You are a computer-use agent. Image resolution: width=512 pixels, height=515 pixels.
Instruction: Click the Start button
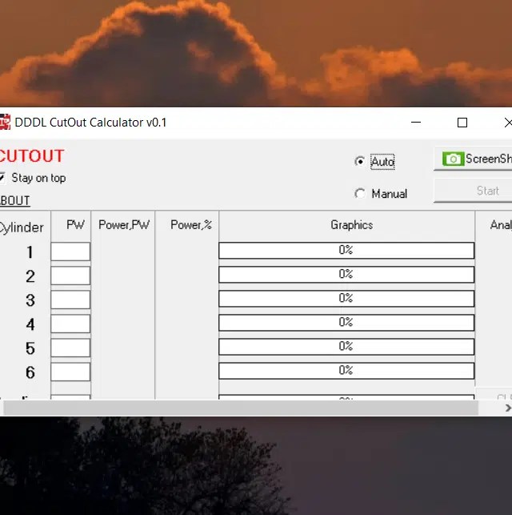[473, 191]
